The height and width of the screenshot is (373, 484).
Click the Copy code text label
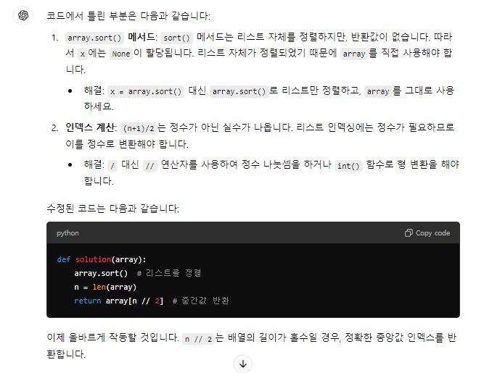432,233
